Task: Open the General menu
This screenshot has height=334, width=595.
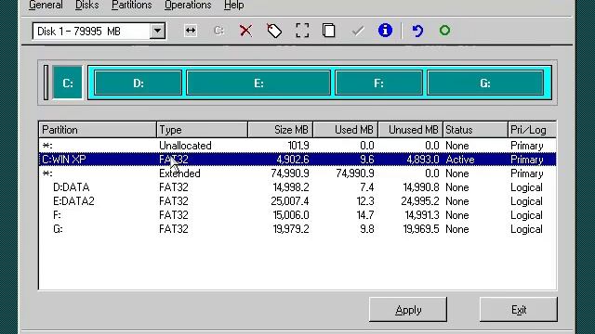Action: tap(46, 6)
